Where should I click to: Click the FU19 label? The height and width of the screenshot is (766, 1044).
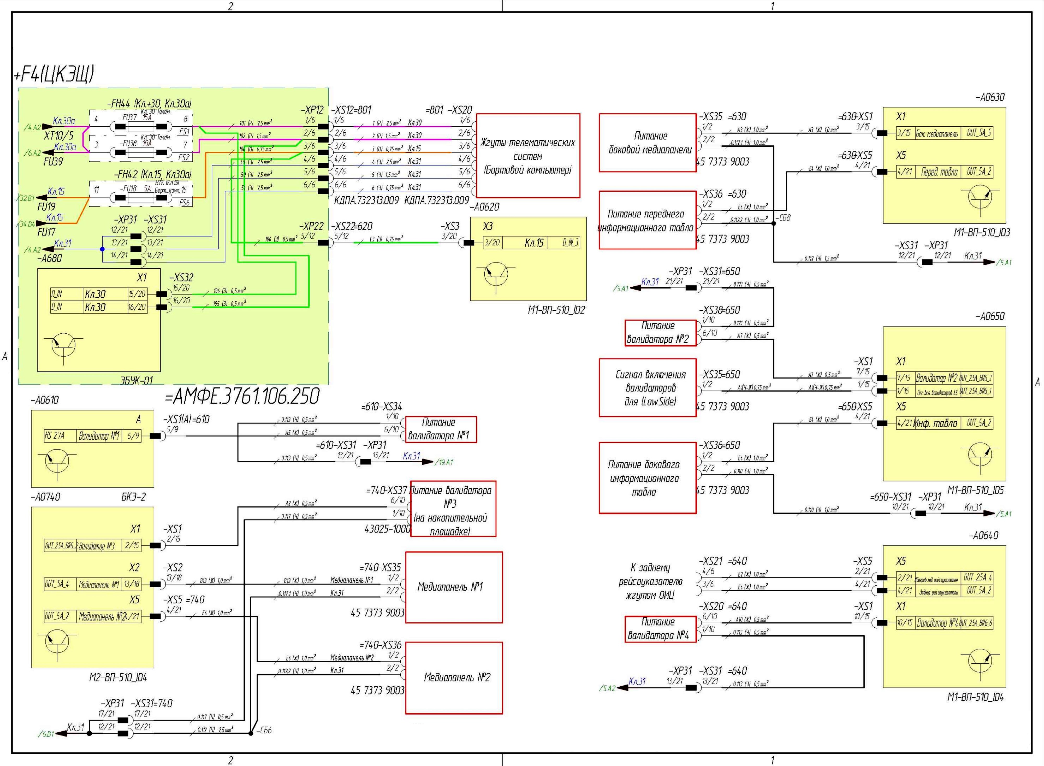(x=46, y=206)
